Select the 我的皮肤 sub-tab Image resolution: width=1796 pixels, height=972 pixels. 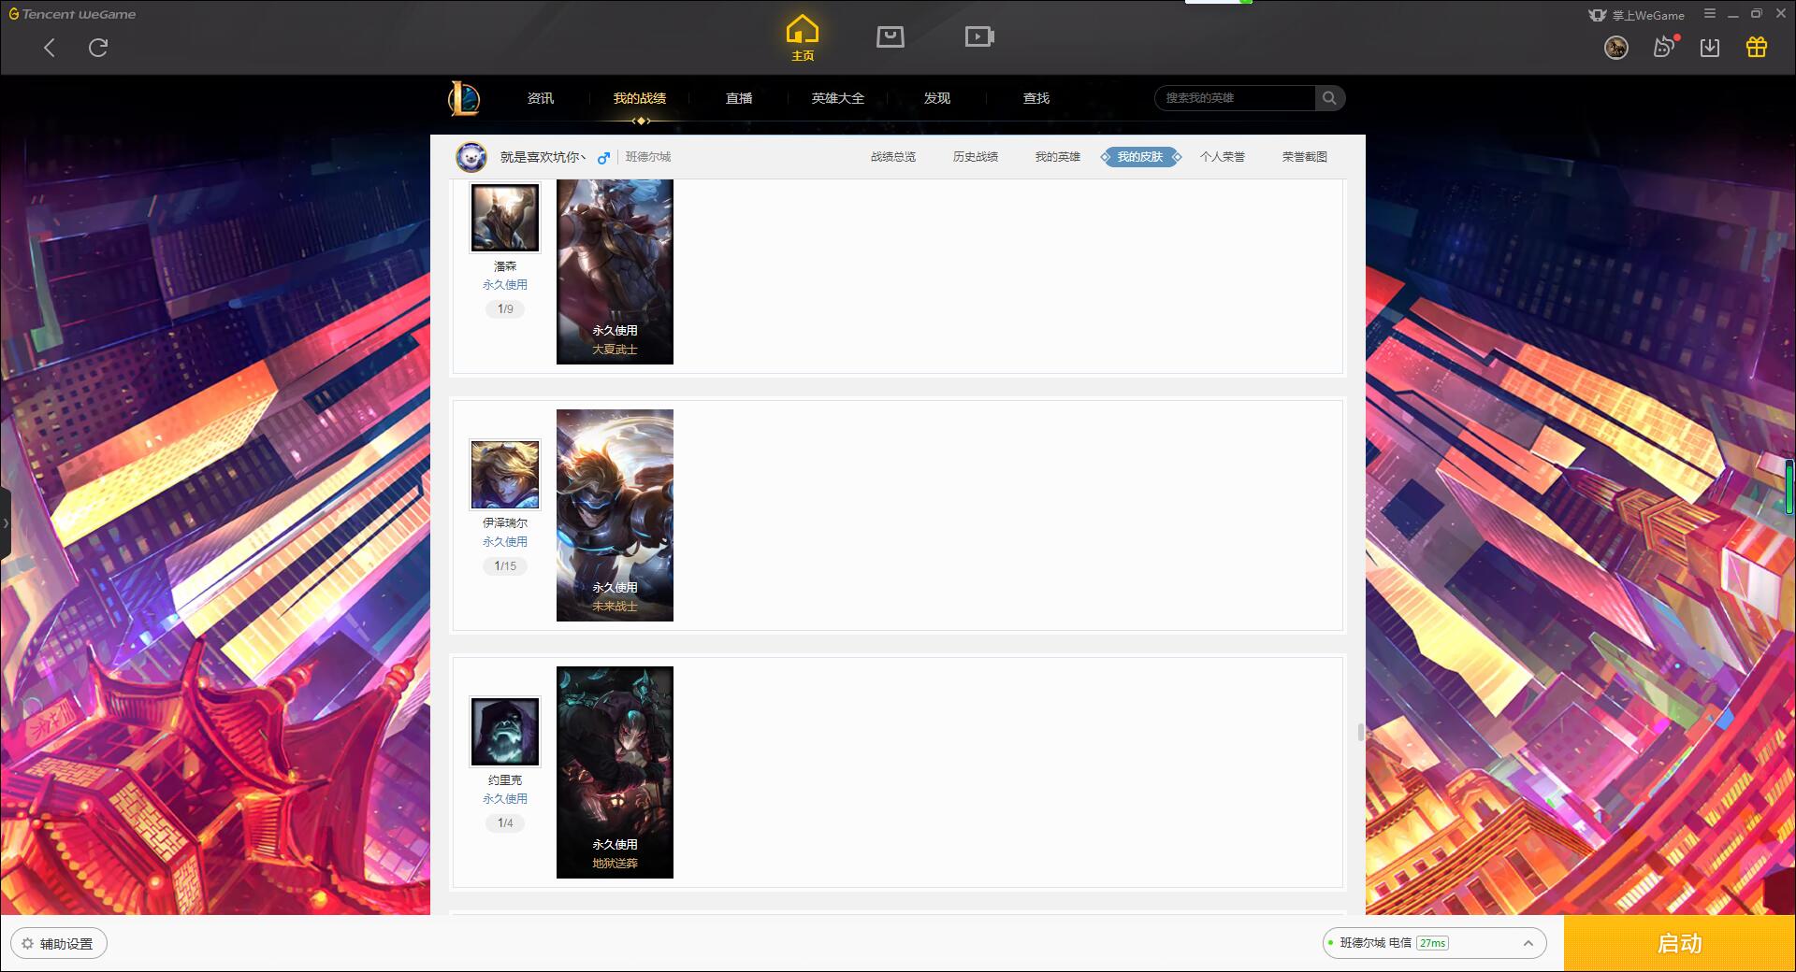(x=1140, y=157)
